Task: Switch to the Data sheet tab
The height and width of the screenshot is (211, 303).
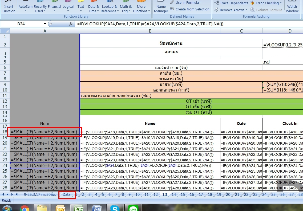Action: (x=67, y=194)
